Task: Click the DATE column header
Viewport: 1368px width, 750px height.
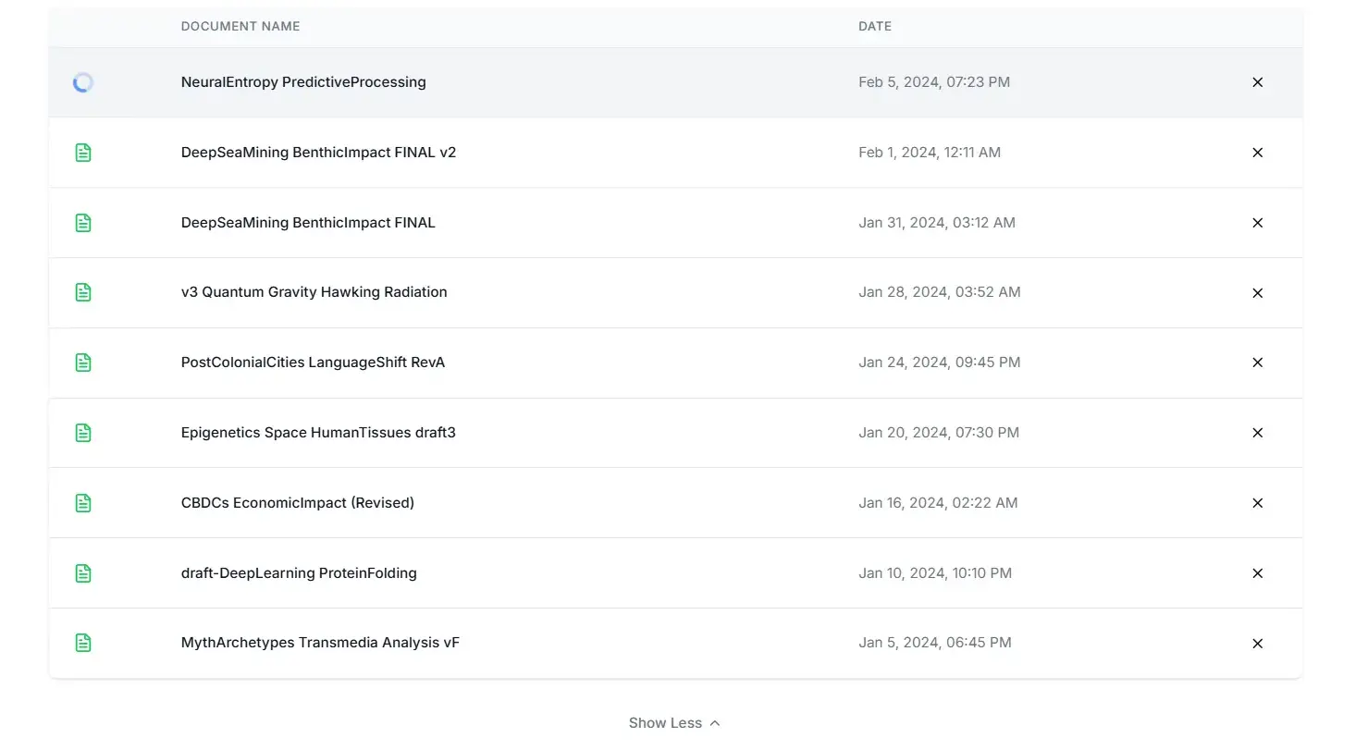Action: pos(875,27)
